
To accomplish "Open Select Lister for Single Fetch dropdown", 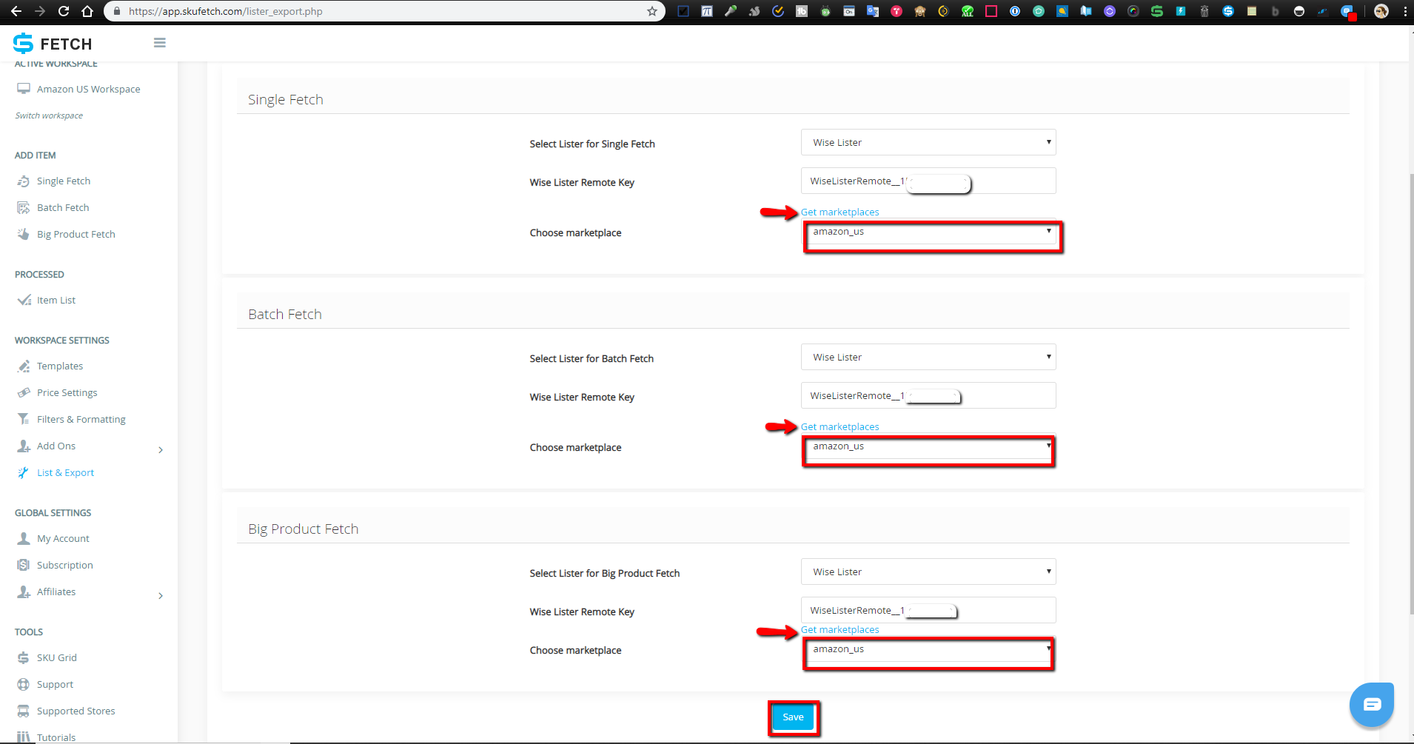I will (x=928, y=142).
